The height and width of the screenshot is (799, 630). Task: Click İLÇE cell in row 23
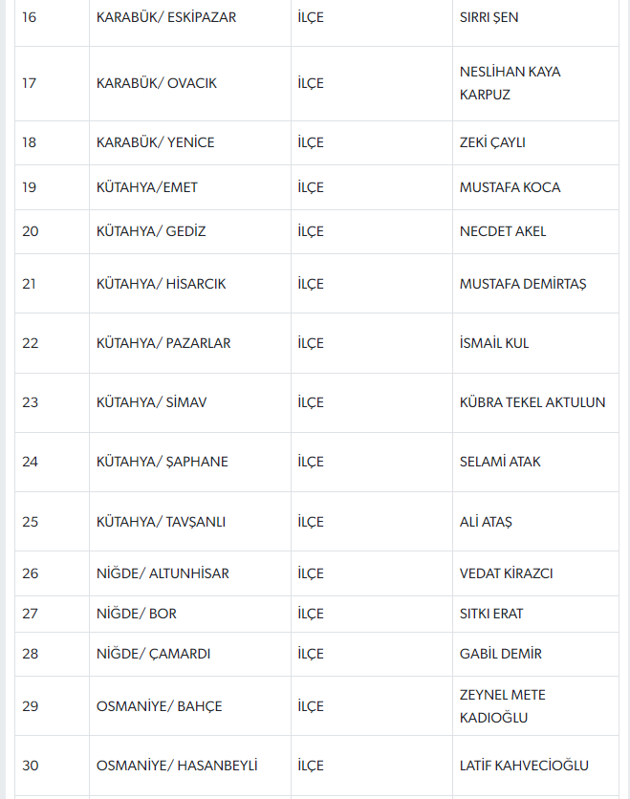[x=371, y=402]
